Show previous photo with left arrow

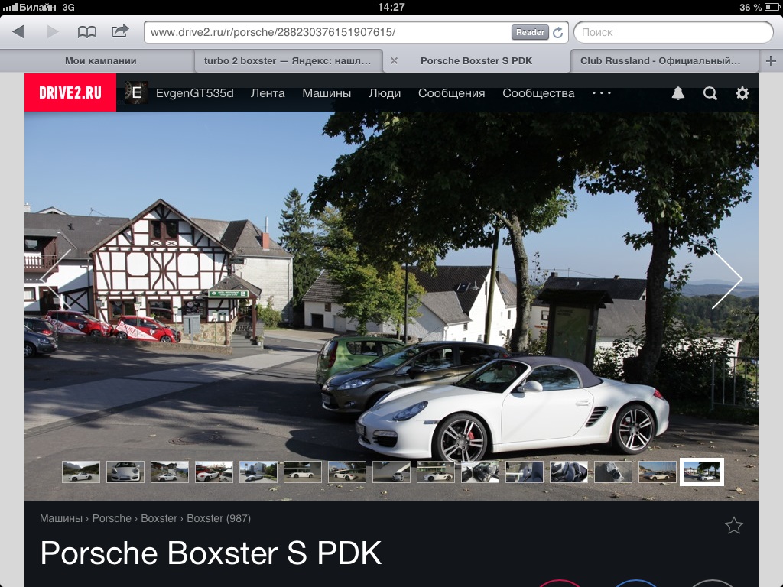[56, 279]
